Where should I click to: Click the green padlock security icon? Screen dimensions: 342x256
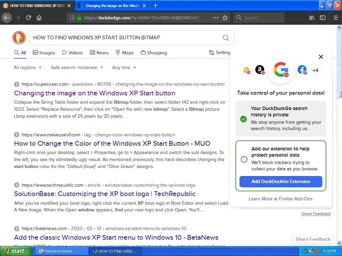(x=79, y=18)
